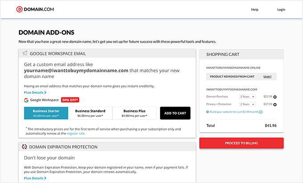
Task: Click the paper plane email icon
Action: pos(24,53)
